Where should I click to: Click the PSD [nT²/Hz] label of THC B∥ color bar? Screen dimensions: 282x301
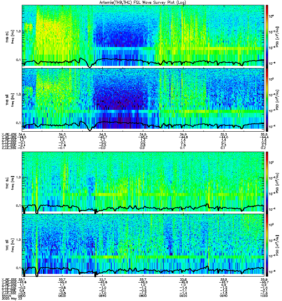coord(277,245)
